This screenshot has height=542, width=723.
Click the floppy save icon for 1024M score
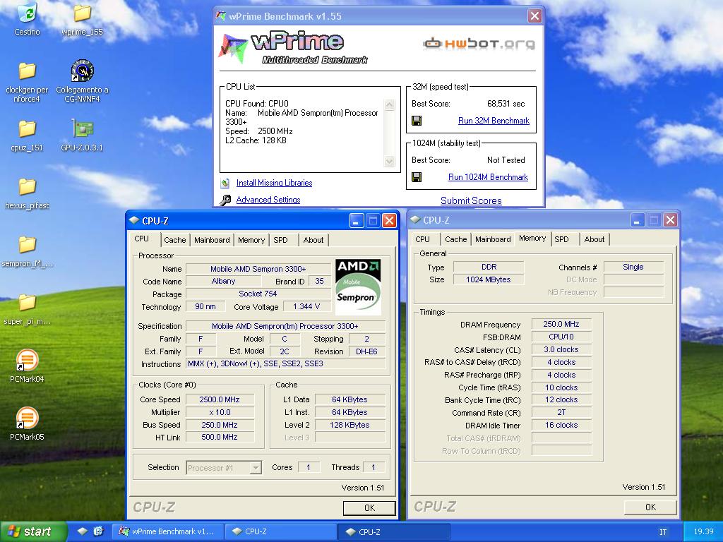417,177
